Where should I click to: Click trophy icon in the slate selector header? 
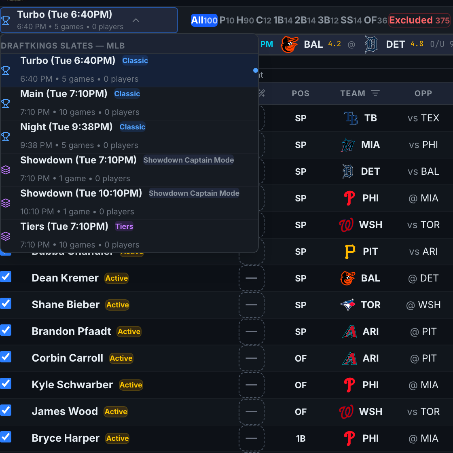[x=6, y=20]
